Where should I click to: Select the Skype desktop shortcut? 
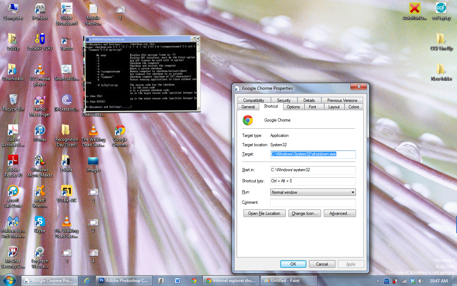tap(40, 224)
